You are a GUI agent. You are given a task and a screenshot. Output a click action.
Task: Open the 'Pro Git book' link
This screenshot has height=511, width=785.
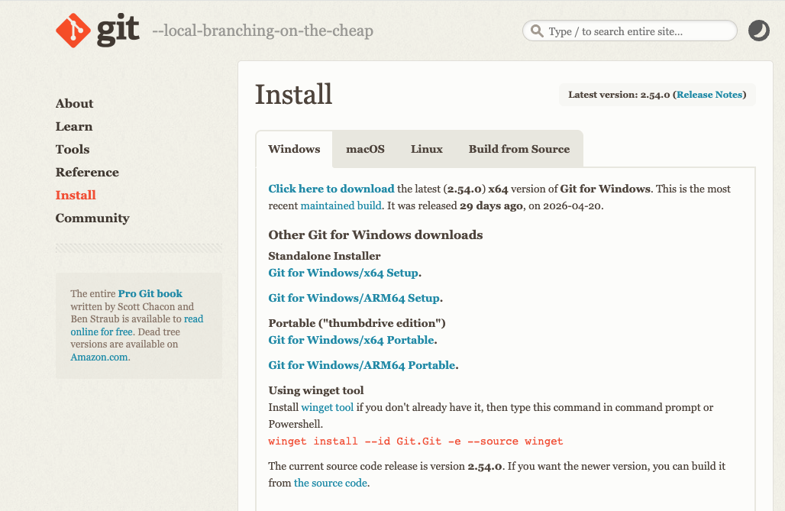150,293
